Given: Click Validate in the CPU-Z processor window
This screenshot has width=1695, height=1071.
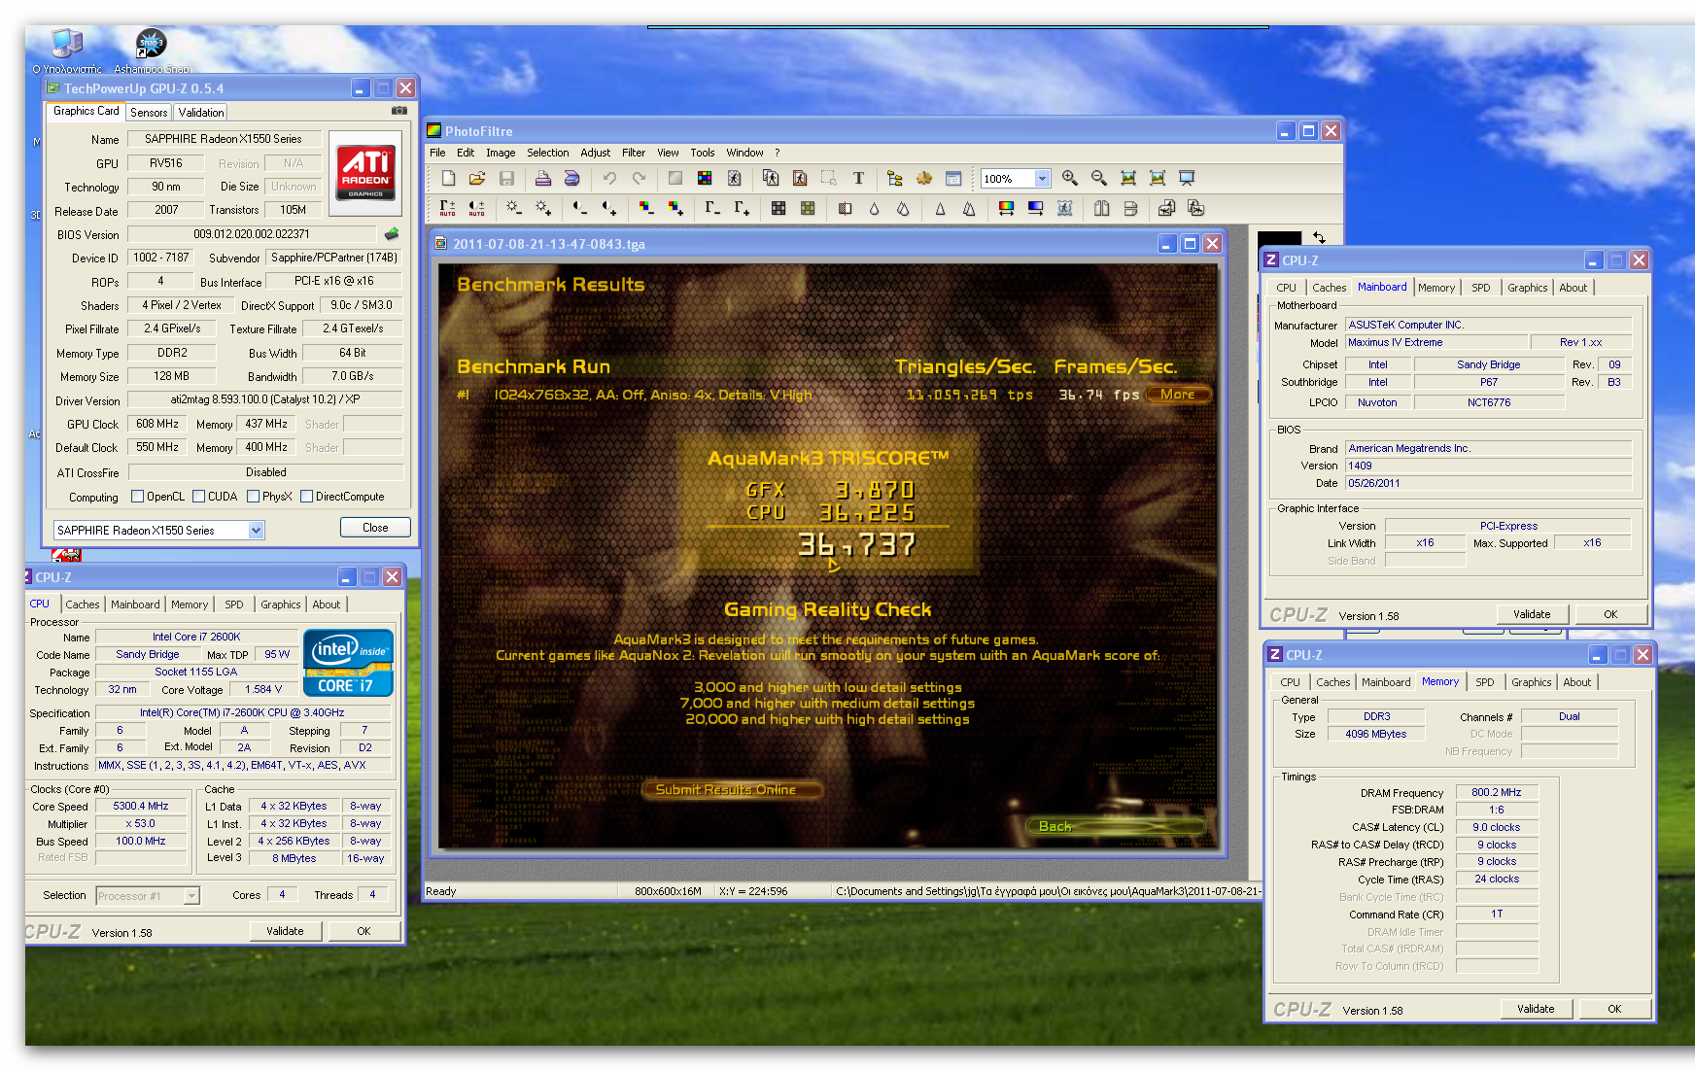Looking at the screenshot, I should (x=285, y=931).
